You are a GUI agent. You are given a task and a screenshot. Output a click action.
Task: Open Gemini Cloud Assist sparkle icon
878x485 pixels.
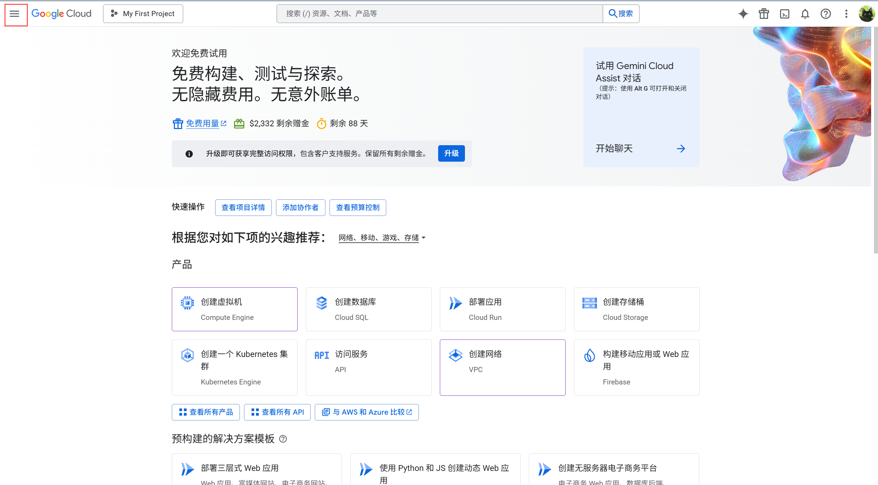coord(743,14)
